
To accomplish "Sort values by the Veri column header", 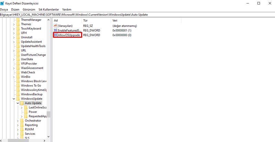I will point(146,21).
